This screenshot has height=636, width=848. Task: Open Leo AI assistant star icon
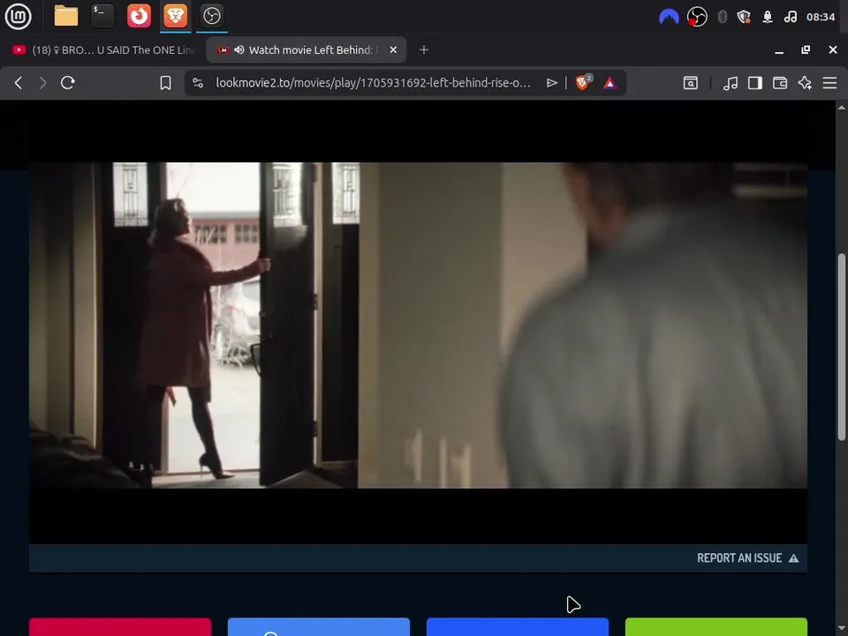(x=805, y=83)
